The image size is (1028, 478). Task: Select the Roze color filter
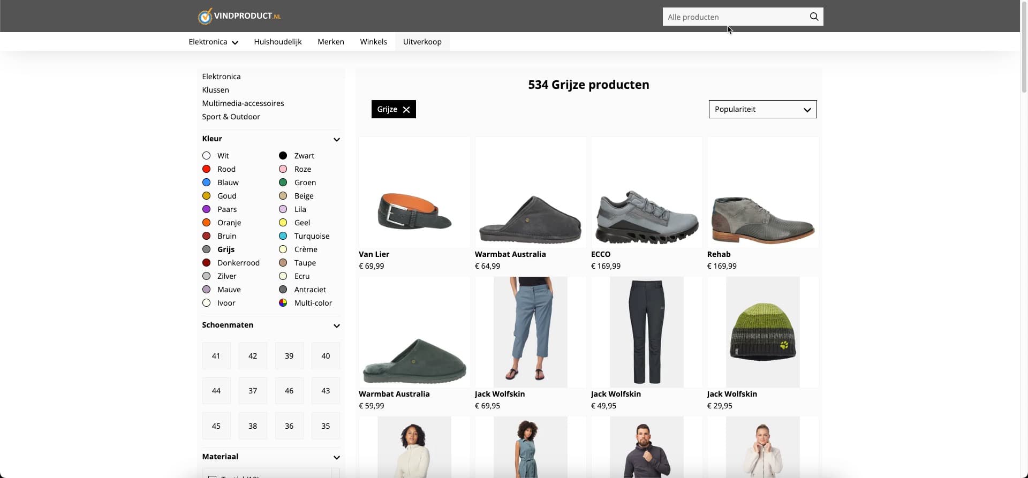[x=295, y=169]
